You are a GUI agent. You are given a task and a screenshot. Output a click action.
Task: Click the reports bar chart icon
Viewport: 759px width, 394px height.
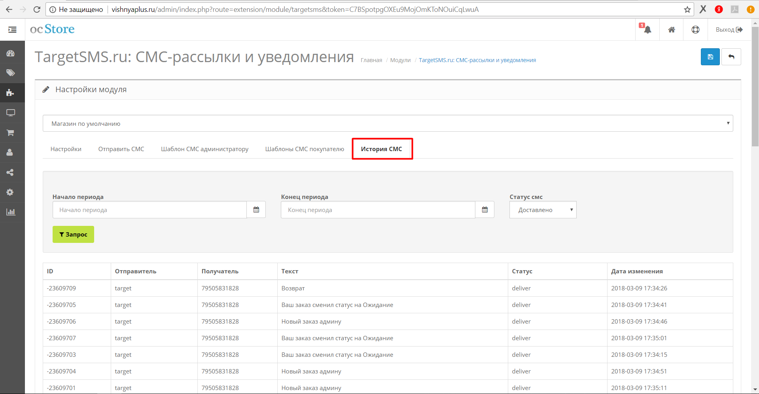point(11,212)
